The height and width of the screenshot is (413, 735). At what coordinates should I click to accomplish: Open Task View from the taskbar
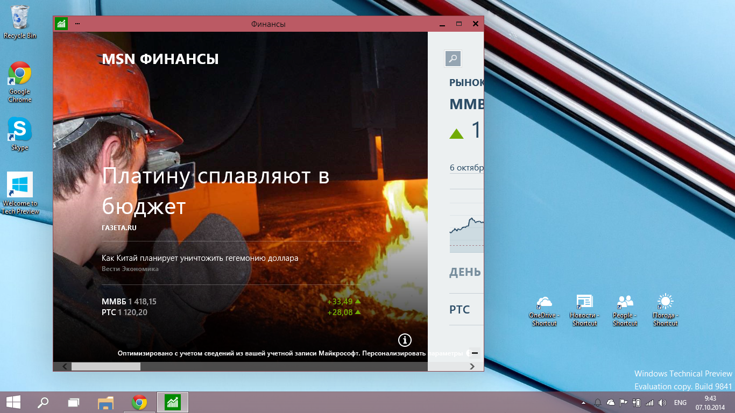click(74, 402)
